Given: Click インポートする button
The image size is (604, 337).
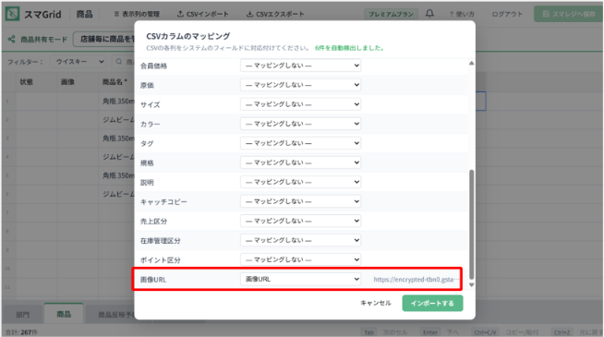Looking at the screenshot, I should (432, 303).
